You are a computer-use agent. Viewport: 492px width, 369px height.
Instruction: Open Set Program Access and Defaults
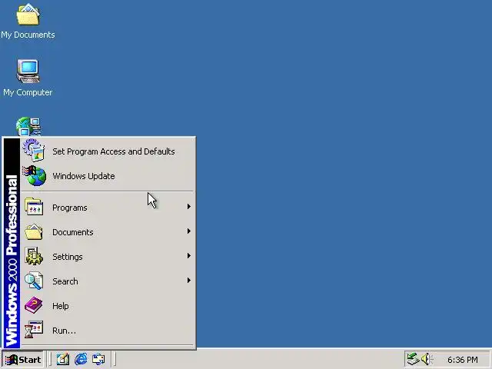[108, 151]
